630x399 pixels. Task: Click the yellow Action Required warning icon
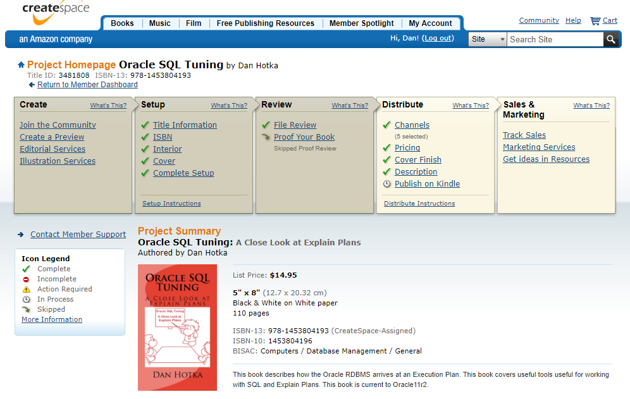click(x=26, y=290)
